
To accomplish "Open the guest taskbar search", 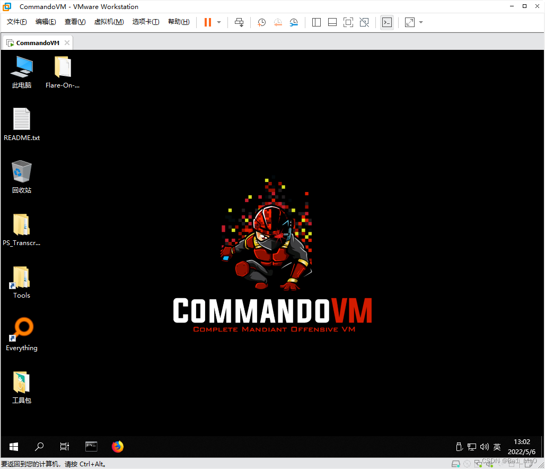I will click(39, 447).
